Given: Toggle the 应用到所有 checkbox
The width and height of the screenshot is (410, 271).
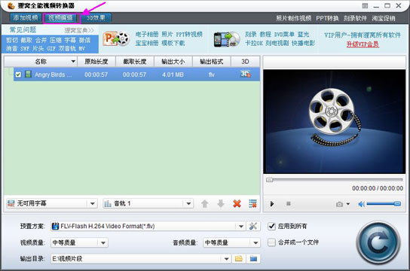Looking at the screenshot, I should tap(271, 226).
